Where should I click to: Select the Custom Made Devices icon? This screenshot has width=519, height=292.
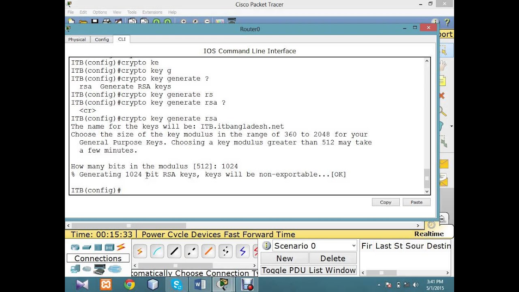[x=100, y=269]
